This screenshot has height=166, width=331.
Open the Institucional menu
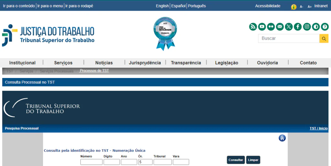tap(22, 63)
